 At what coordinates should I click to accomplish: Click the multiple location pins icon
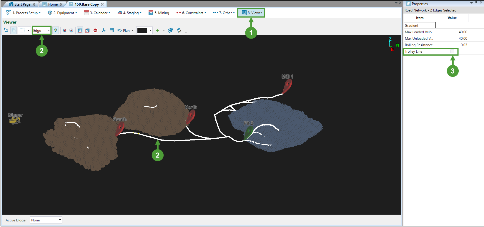click(170, 30)
